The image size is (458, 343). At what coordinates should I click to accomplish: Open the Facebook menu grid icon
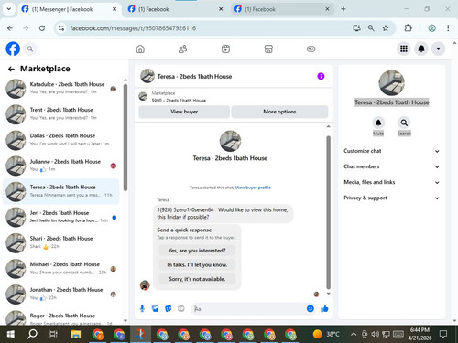pyautogui.click(x=404, y=48)
